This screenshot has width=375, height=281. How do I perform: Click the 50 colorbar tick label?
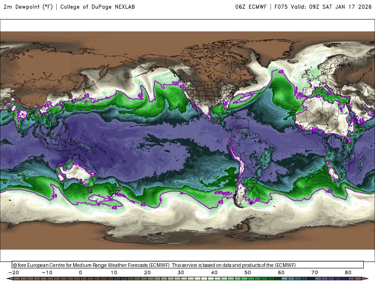click(x=248, y=273)
